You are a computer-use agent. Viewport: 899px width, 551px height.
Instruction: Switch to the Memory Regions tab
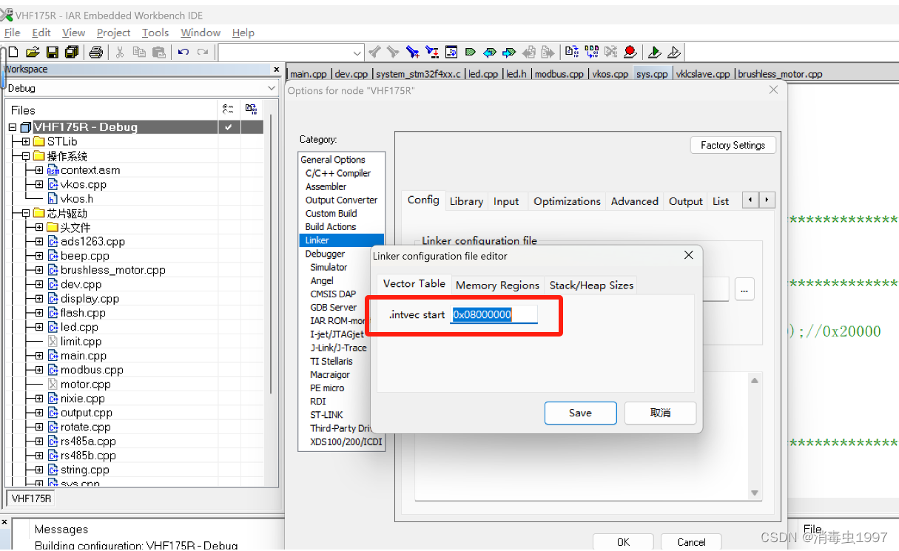pyautogui.click(x=497, y=285)
